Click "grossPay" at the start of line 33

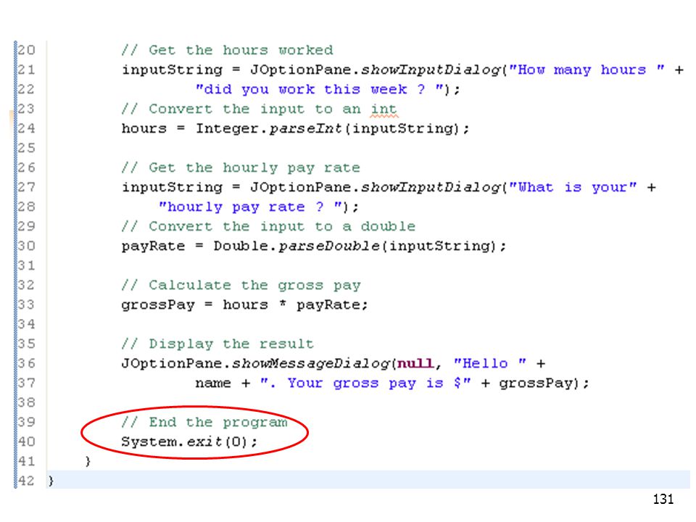point(158,305)
